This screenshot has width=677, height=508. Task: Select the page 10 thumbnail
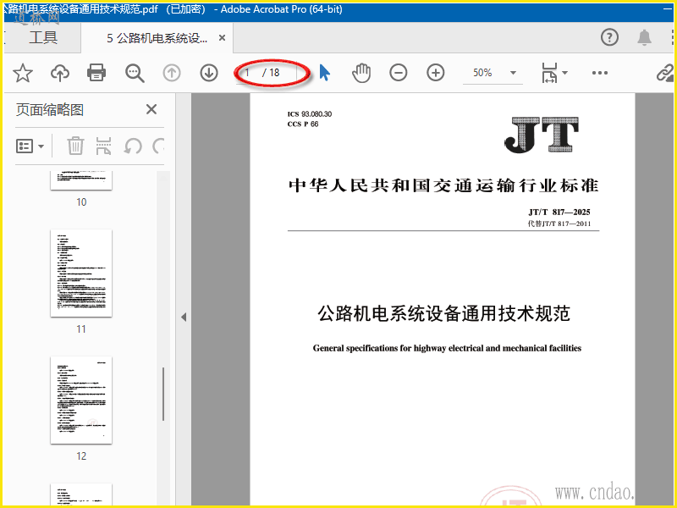81,180
